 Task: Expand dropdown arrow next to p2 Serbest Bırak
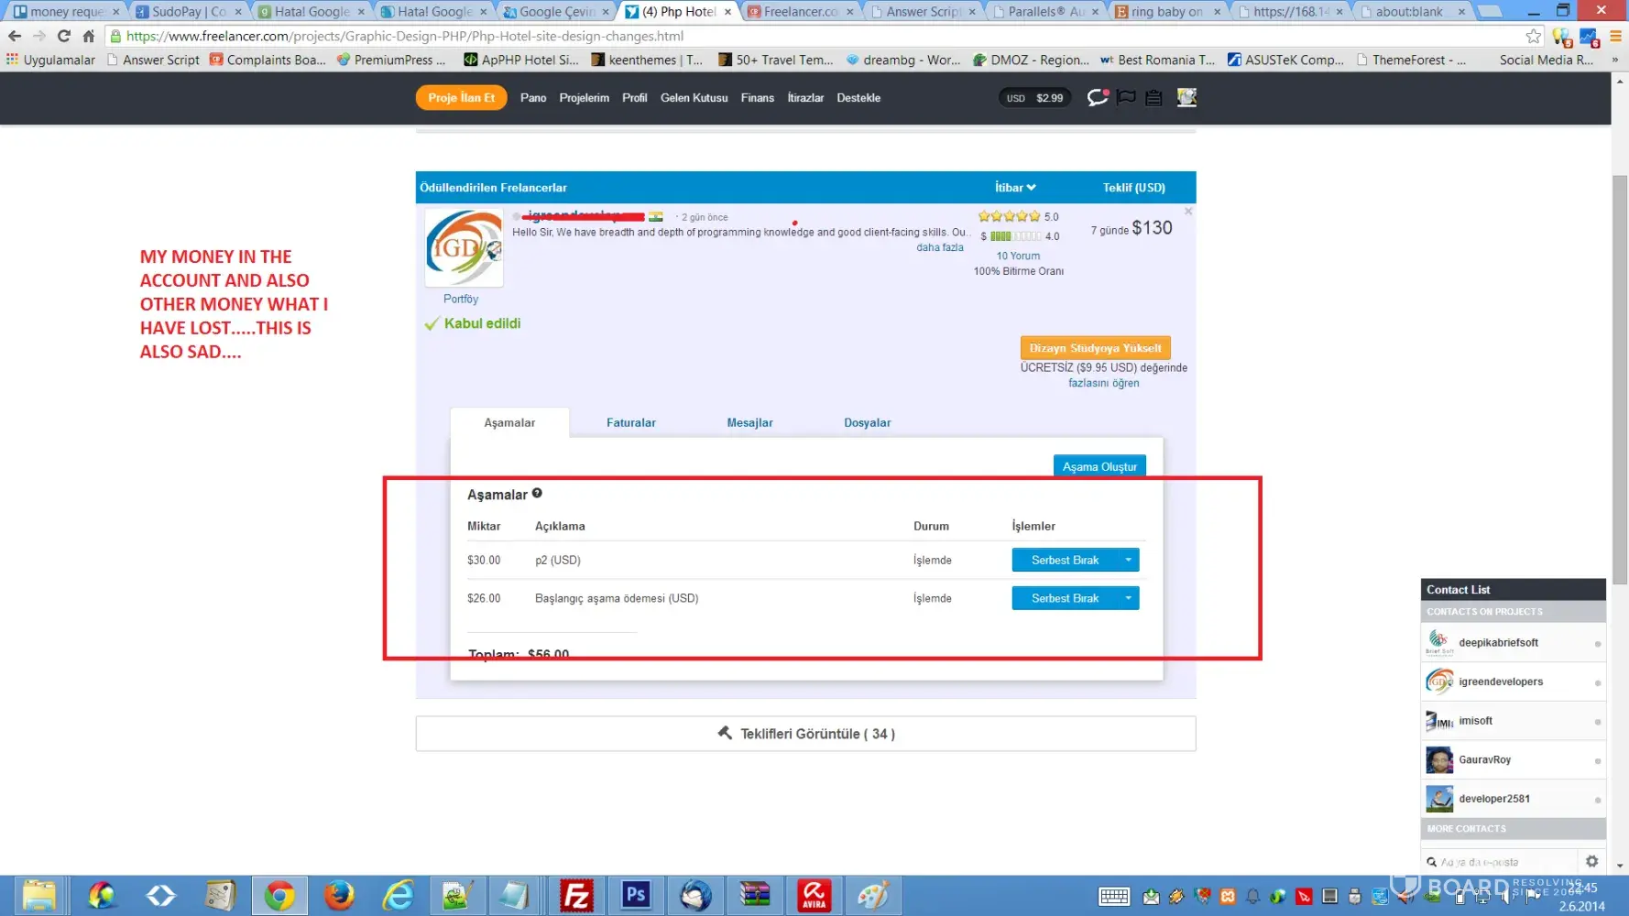pos(1128,560)
